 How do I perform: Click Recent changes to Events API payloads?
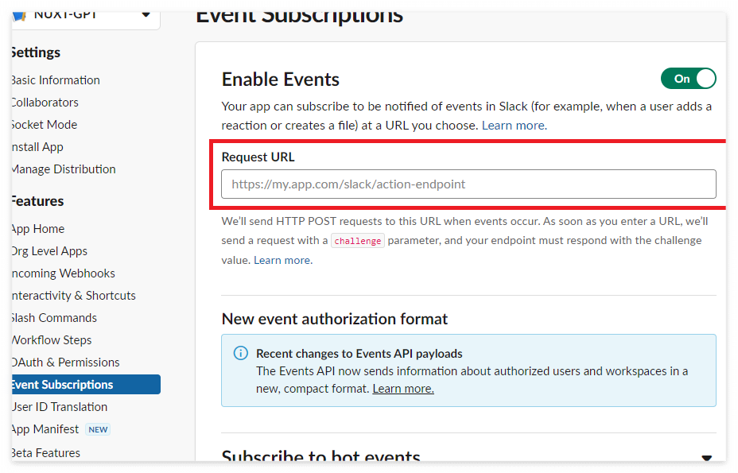click(x=359, y=354)
